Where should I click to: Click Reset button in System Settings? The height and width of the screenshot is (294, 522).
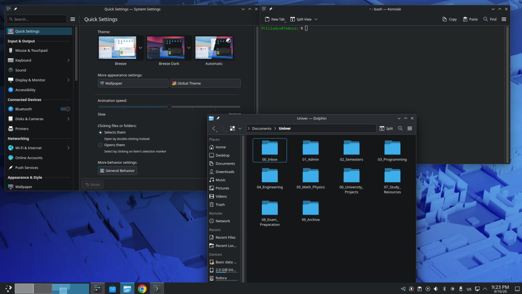pos(92,184)
